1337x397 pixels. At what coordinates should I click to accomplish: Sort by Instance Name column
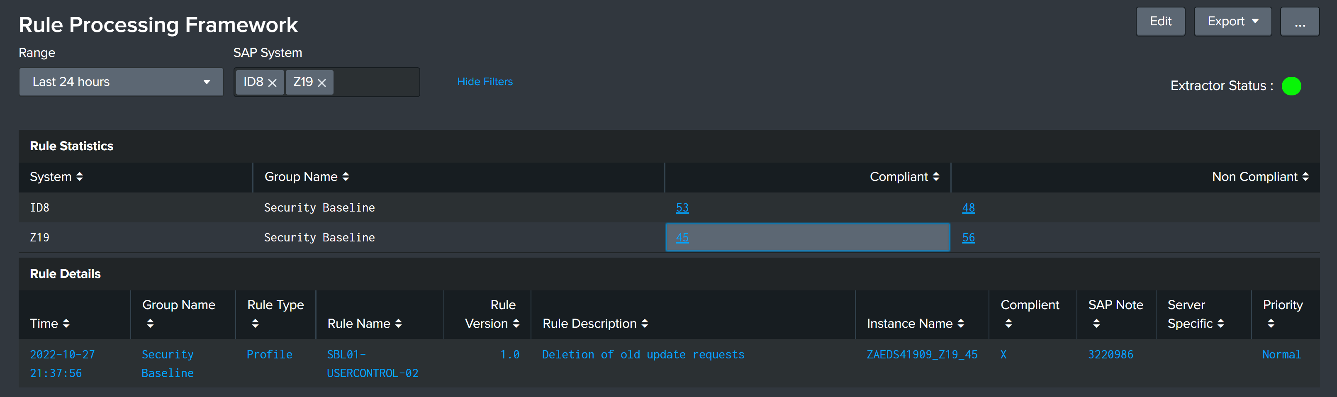(915, 323)
